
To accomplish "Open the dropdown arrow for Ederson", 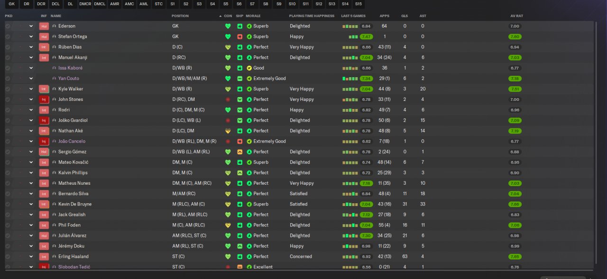I will 31,26.
